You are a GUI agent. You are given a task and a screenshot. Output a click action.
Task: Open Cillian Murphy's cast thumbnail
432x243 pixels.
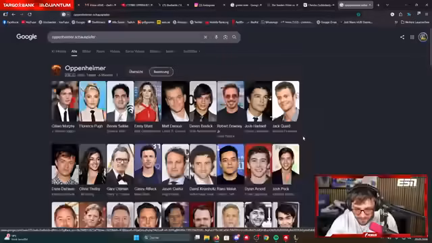tap(65, 101)
